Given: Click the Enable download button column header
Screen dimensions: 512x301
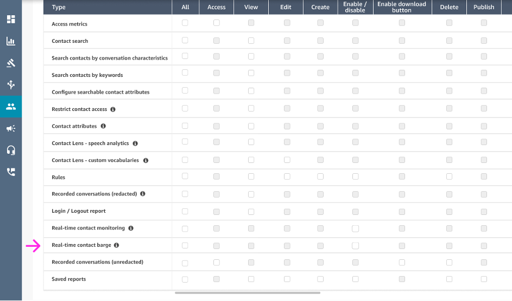Looking at the screenshot, I should click(x=402, y=7).
